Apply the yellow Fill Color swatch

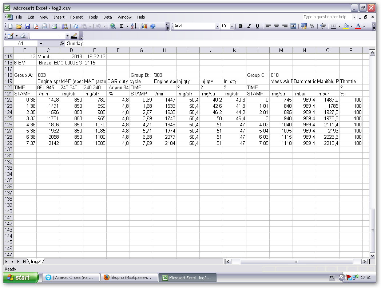[x=346, y=26]
